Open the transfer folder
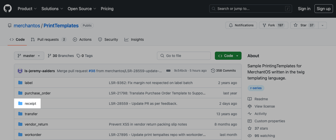 31,114
